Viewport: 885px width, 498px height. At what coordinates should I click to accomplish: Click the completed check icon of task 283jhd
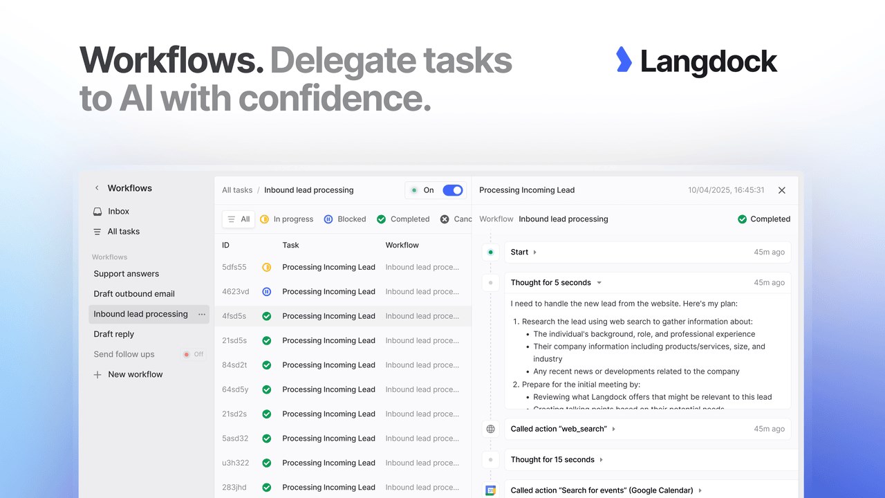click(267, 488)
